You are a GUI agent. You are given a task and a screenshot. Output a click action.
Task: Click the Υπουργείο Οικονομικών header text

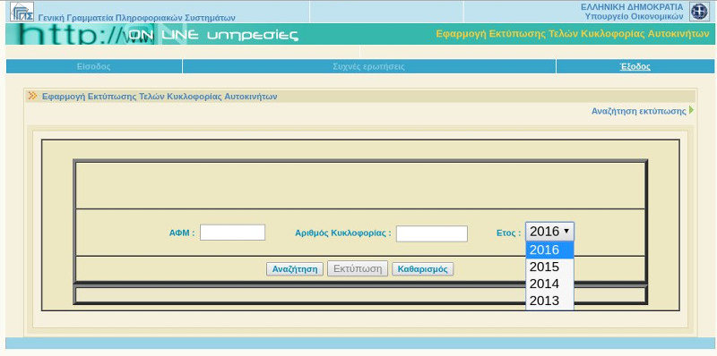pyautogui.click(x=634, y=16)
